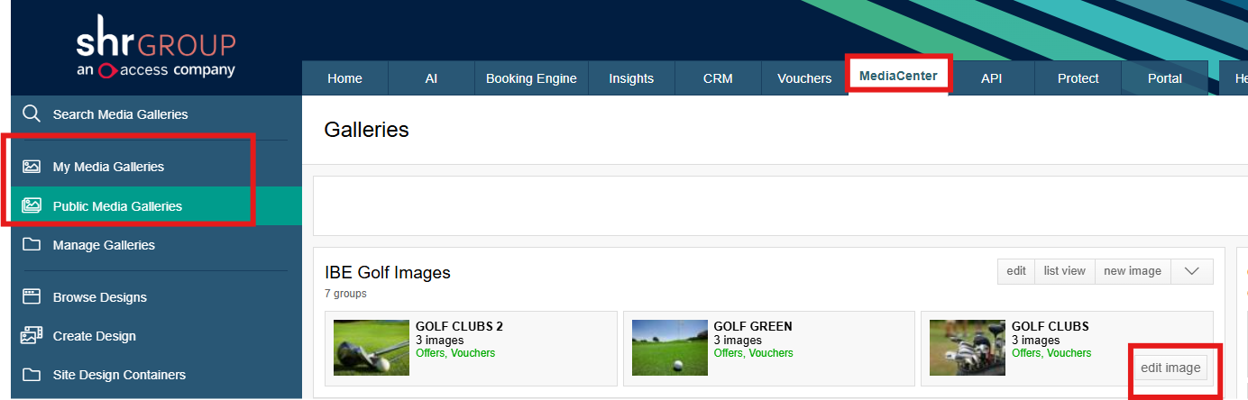This screenshot has height=400, width=1248.
Task: Click the Create Design icon
Action: click(x=32, y=335)
